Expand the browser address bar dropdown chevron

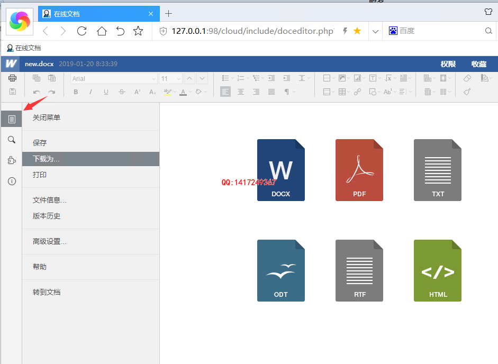pyautogui.click(x=375, y=31)
